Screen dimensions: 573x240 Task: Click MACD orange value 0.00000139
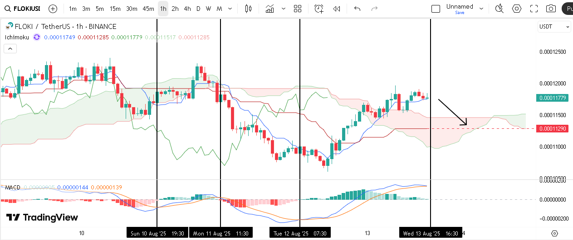coord(106,187)
